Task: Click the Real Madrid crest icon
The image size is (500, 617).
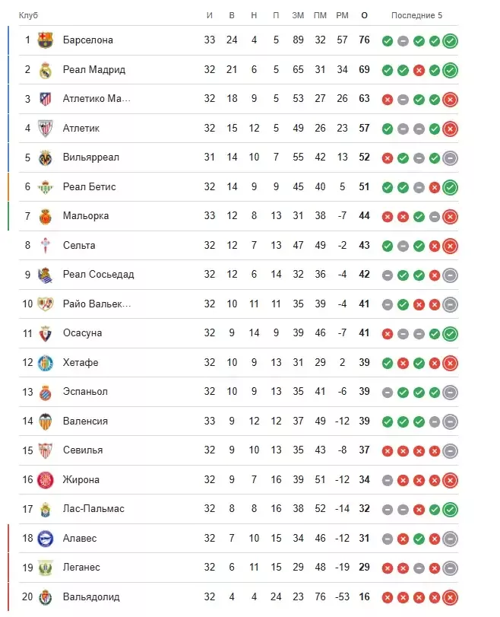Action: coord(45,70)
